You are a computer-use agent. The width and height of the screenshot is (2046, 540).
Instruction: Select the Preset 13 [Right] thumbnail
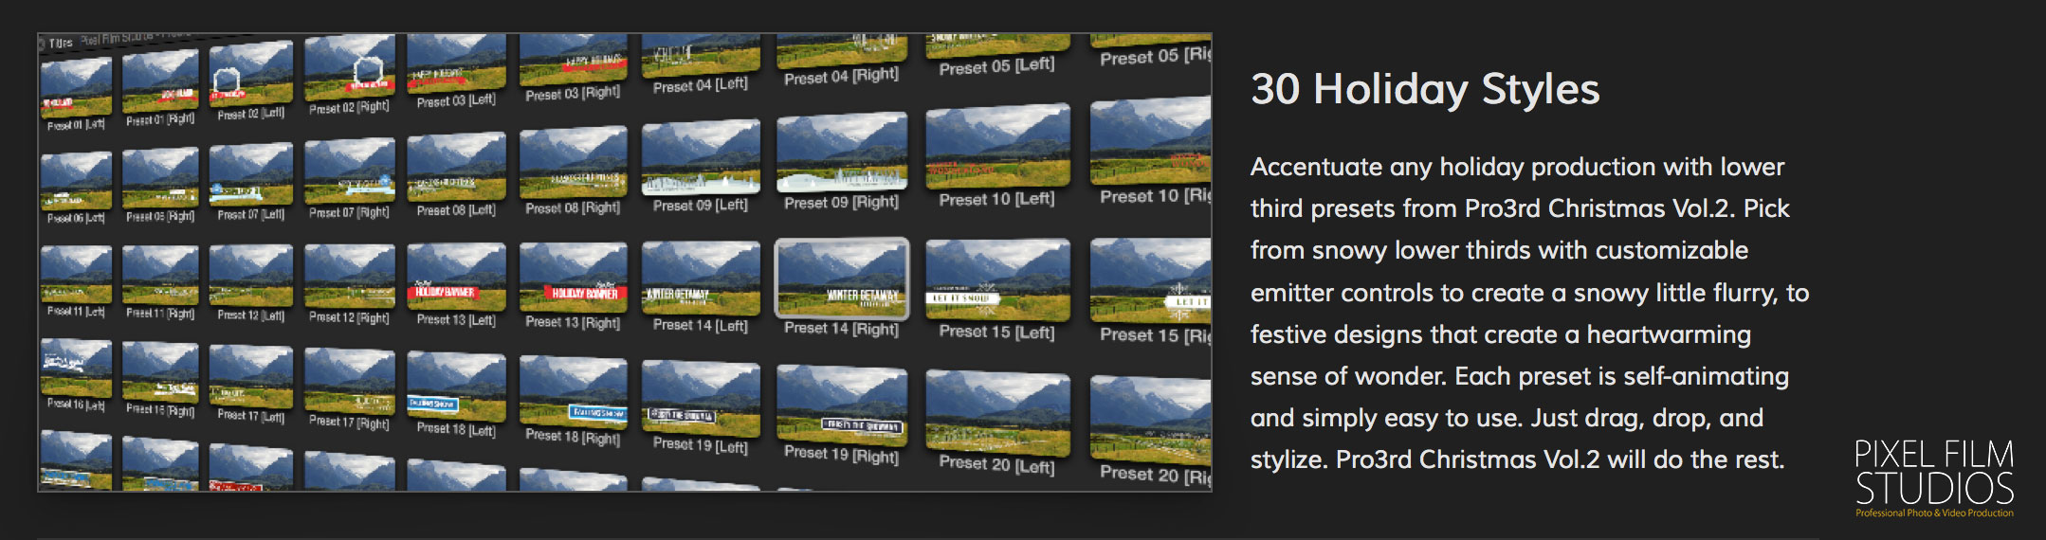[573, 277]
